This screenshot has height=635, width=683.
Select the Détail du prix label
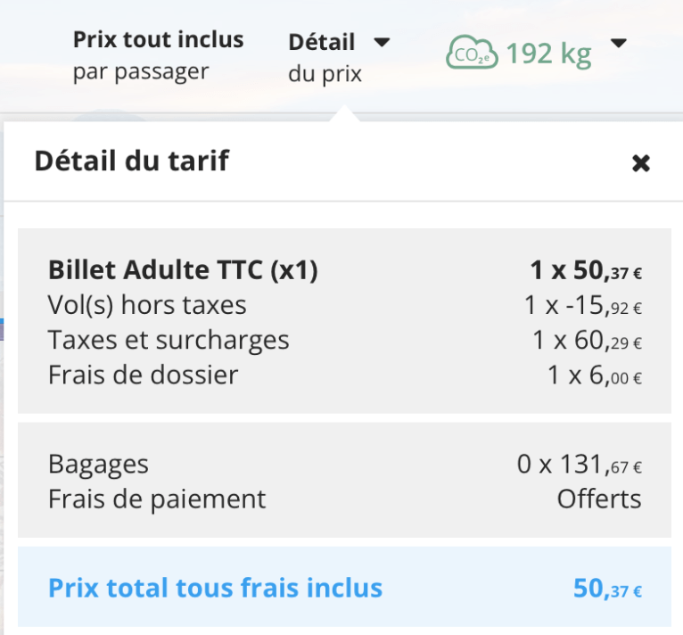point(323,56)
